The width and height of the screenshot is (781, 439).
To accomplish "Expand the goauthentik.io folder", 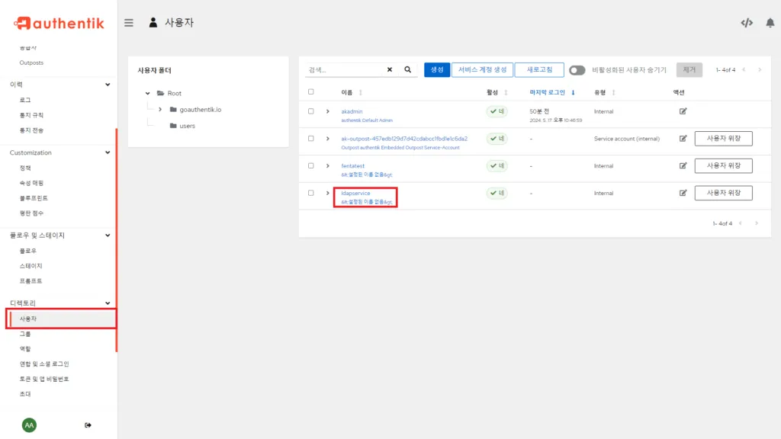I will 161,109.
